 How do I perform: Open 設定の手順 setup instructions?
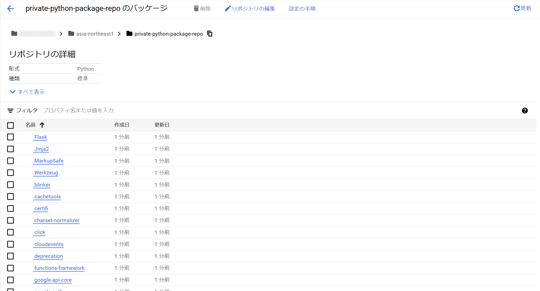pyautogui.click(x=302, y=9)
